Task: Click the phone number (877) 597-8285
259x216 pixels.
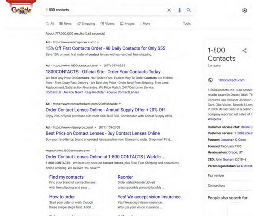Action: 114,65
